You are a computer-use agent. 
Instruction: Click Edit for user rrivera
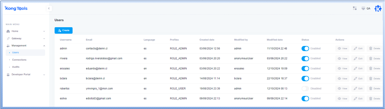pyautogui.click(x=358, y=59)
